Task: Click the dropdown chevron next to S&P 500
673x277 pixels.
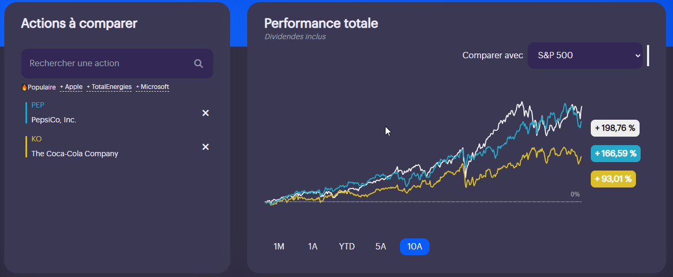Action: pos(637,56)
